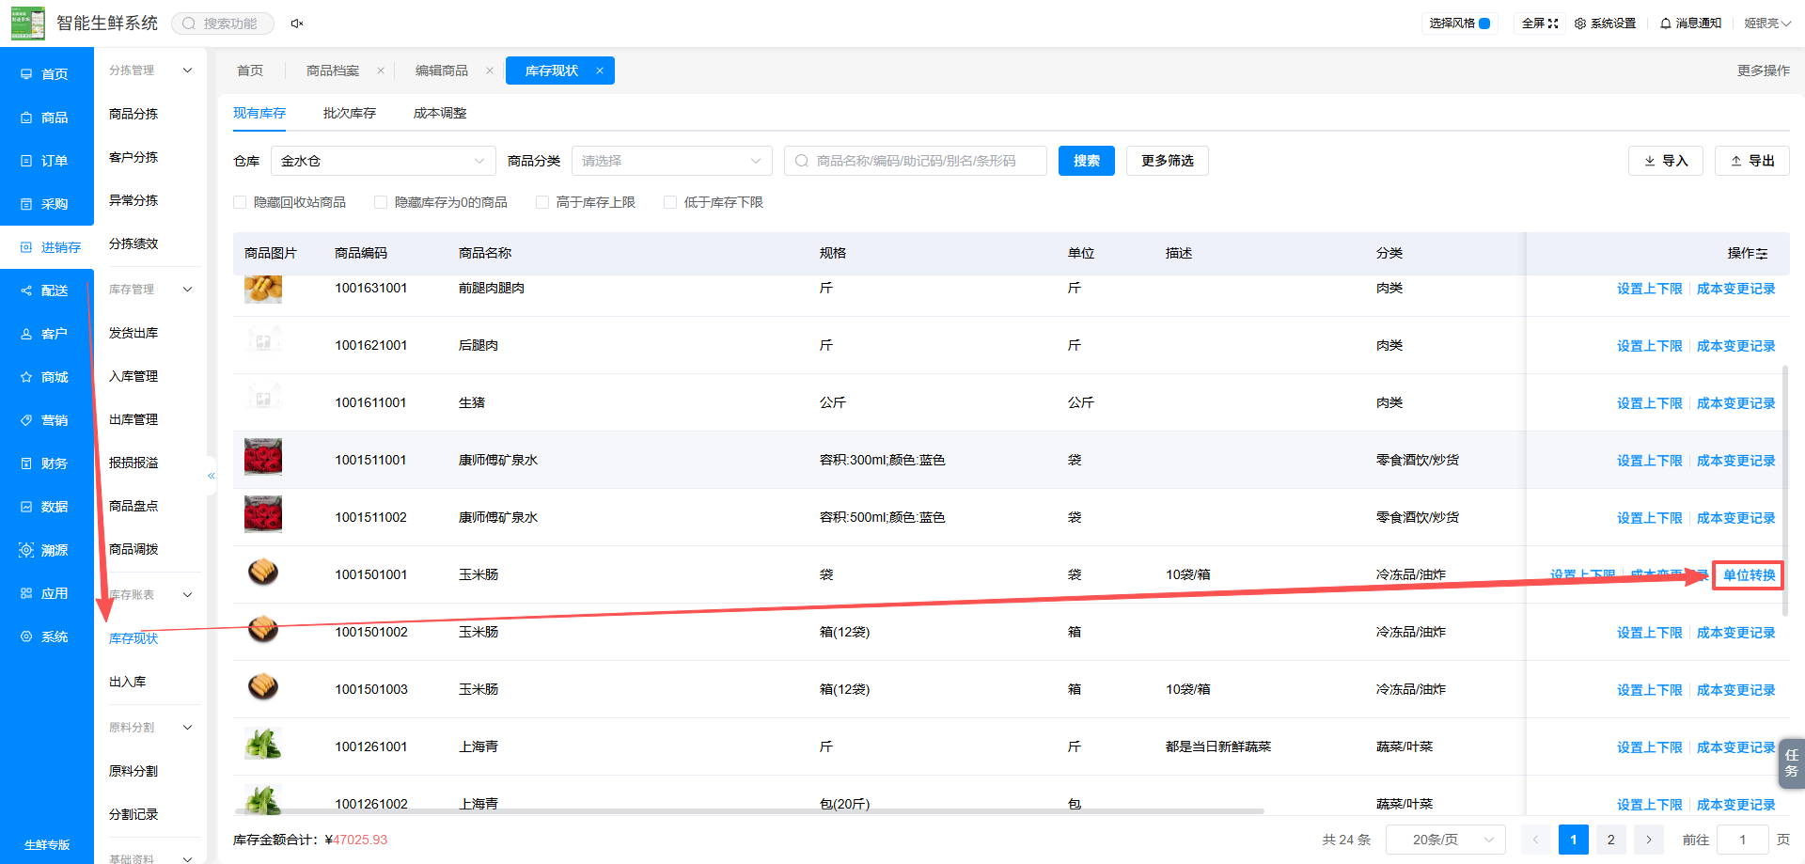
Task: Collapse the 库存管理 menu group
Action: point(188,290)
